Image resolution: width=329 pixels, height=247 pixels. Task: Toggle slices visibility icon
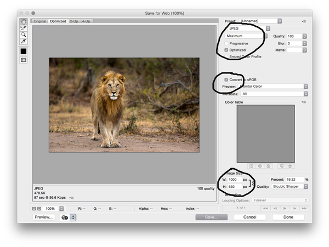24,60
